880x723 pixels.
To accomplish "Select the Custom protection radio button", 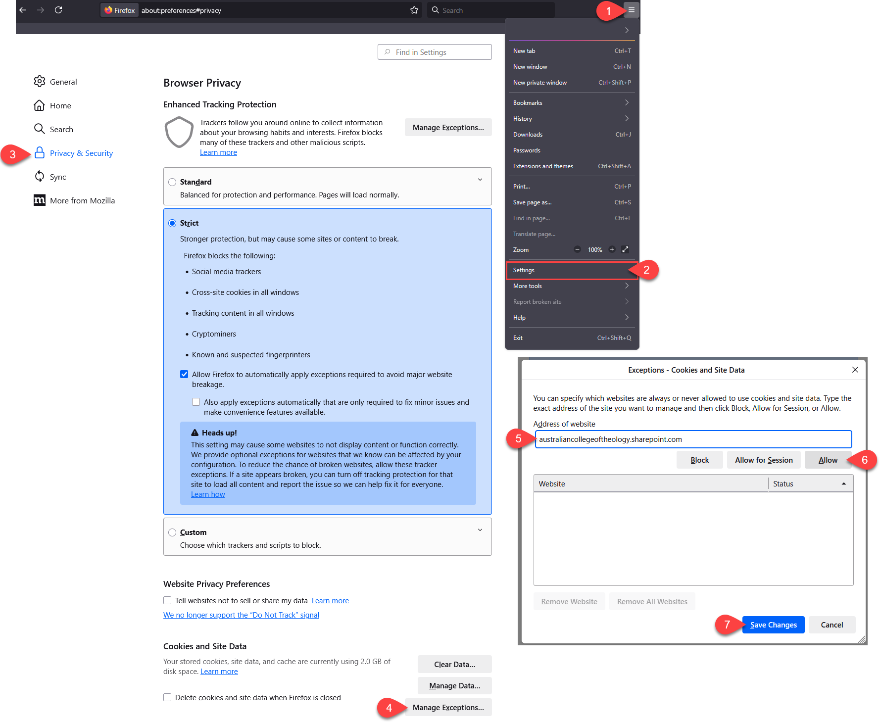I will click(172, 532).
